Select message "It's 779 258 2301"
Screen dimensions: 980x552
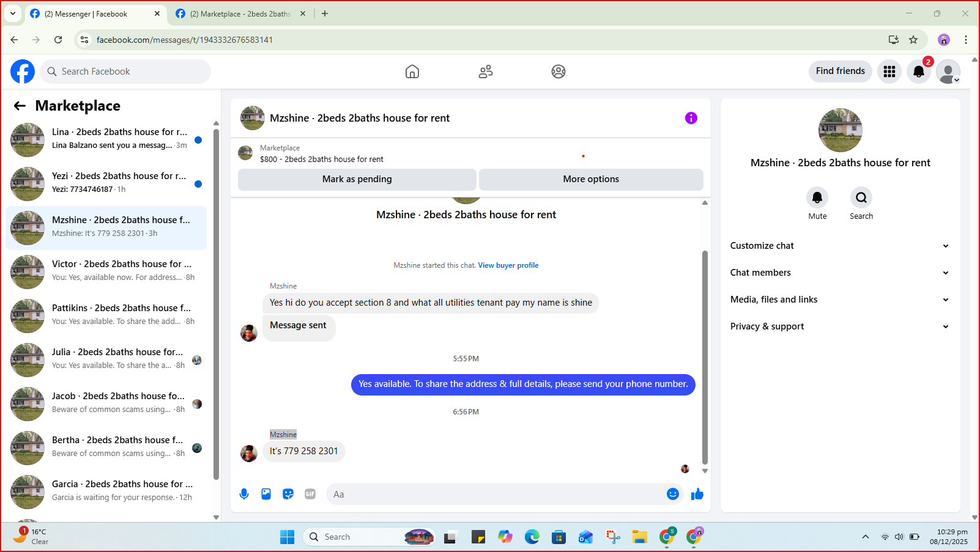coord(304,451)
